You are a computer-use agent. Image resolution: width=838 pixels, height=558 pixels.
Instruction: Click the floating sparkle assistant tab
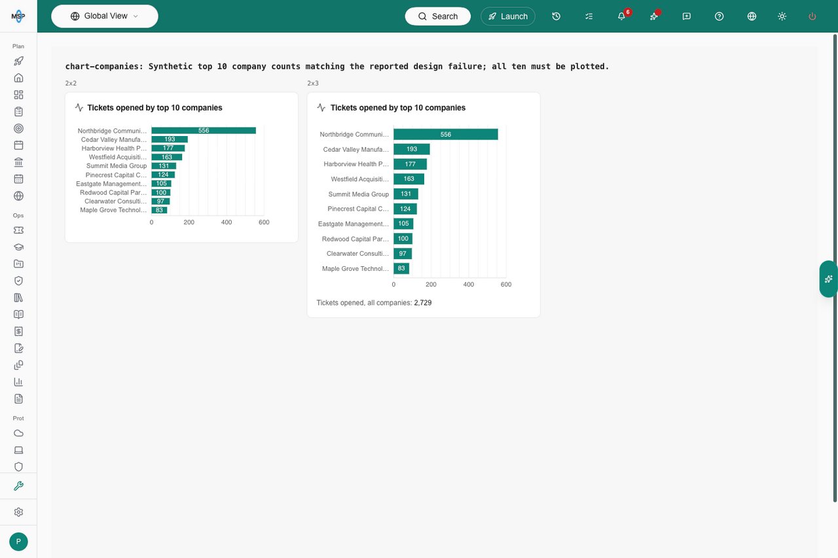[828, 279]
